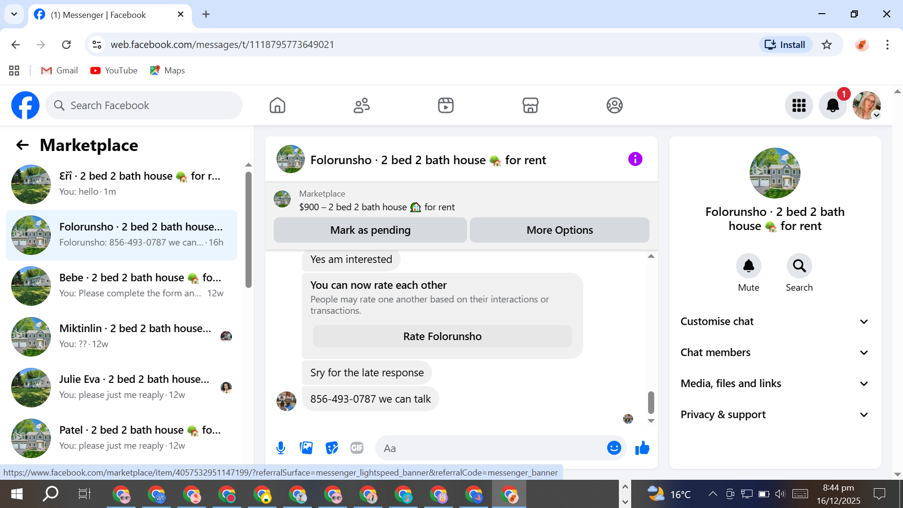Click More Options button
Viewport: 903px width, 508px height.
tap(560, 230)
